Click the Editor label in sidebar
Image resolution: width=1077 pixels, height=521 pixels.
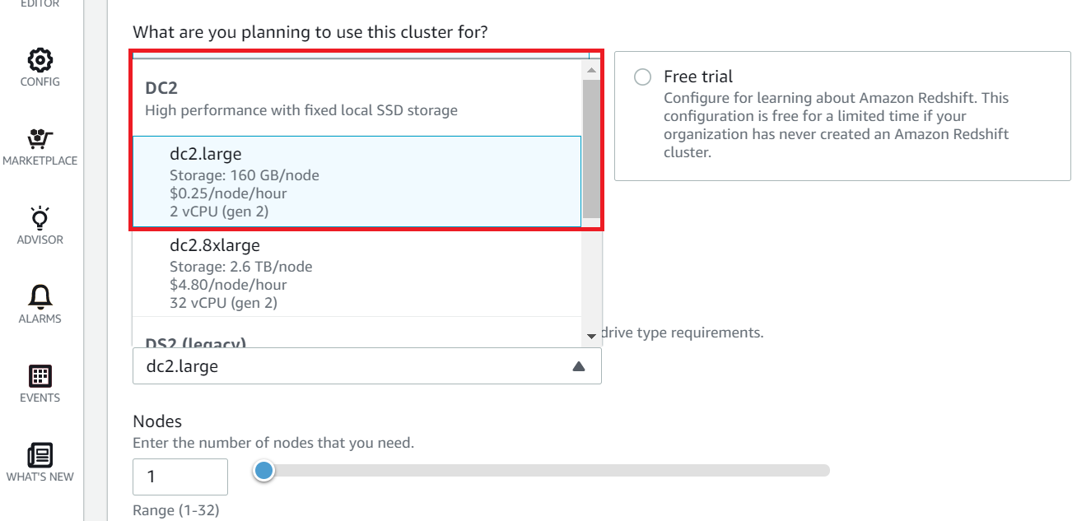(x=40, y=4)
